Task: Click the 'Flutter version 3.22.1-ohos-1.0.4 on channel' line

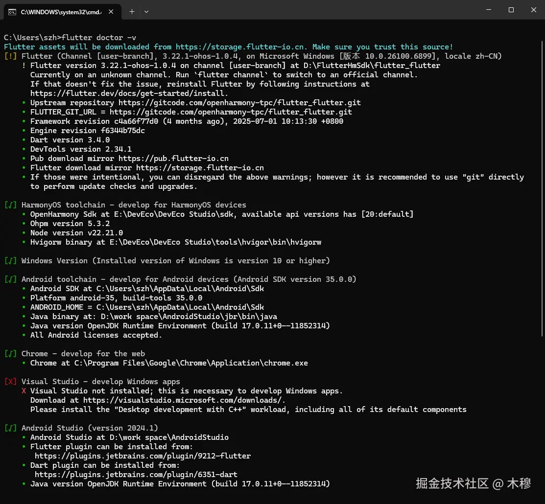Action: tap(235, 66)
